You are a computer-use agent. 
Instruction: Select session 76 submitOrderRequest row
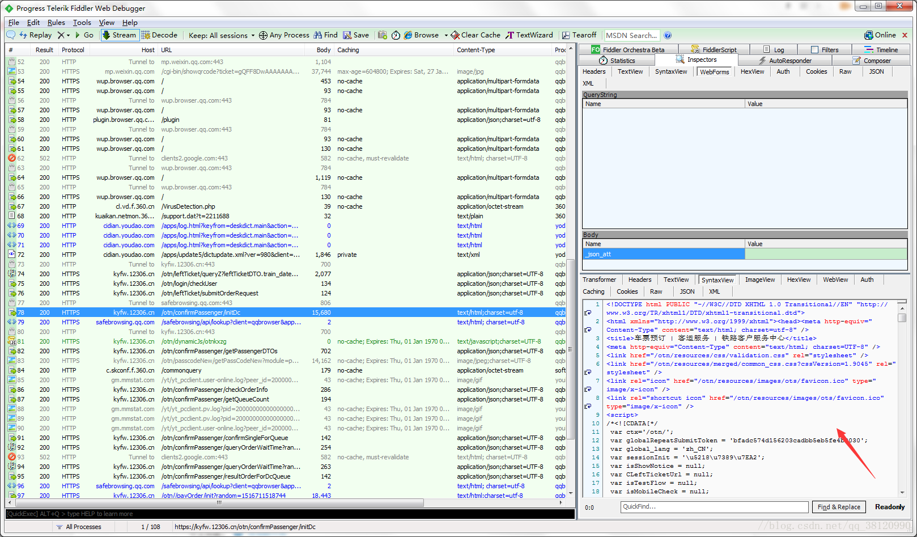(x=286, y=293)
